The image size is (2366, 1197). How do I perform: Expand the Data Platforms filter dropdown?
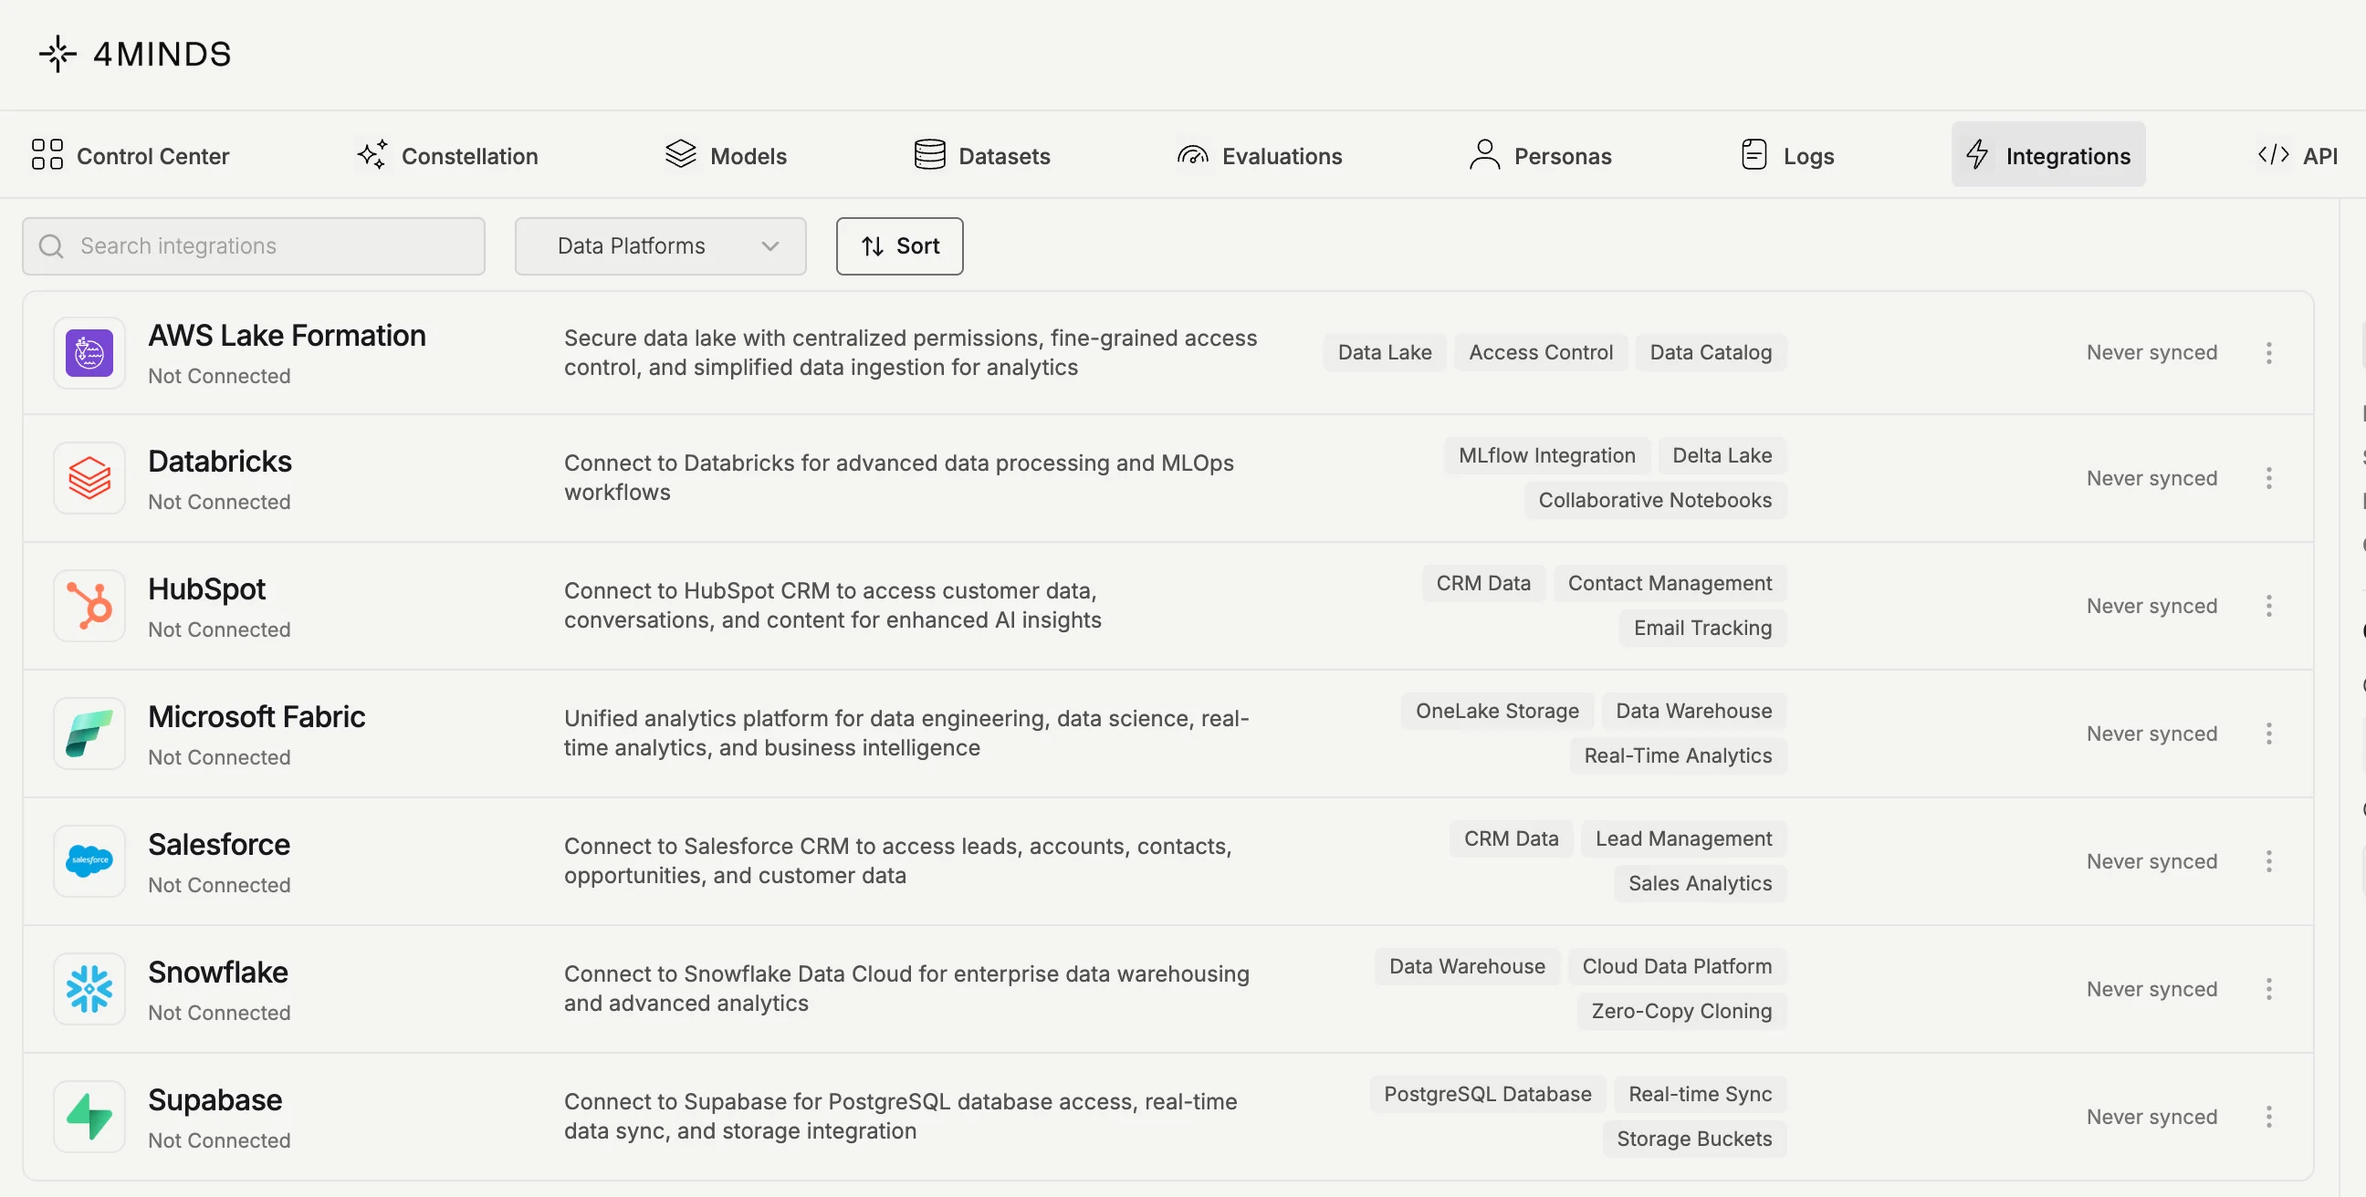click(660, 246)
